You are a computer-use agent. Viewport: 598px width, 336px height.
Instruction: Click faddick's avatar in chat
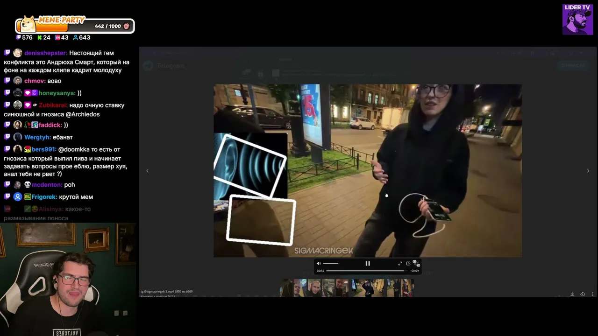point(18,125)
